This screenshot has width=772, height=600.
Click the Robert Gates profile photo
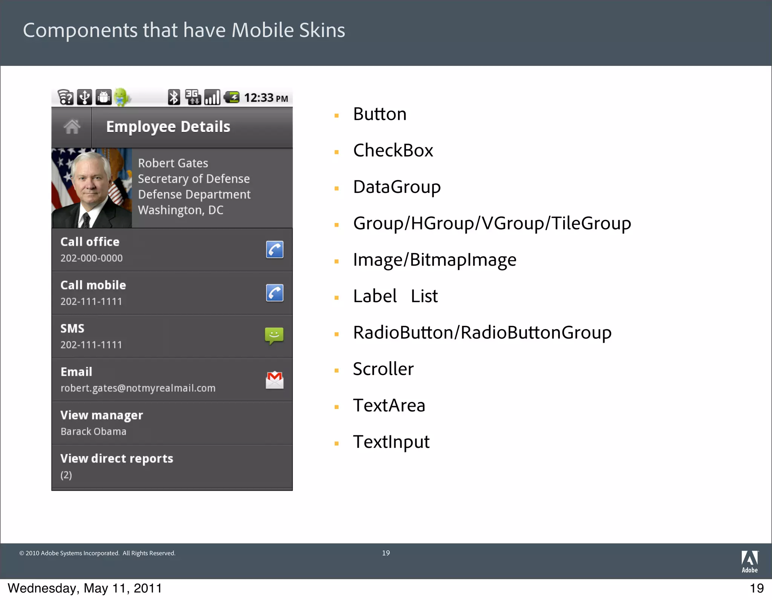click(92, 188)
